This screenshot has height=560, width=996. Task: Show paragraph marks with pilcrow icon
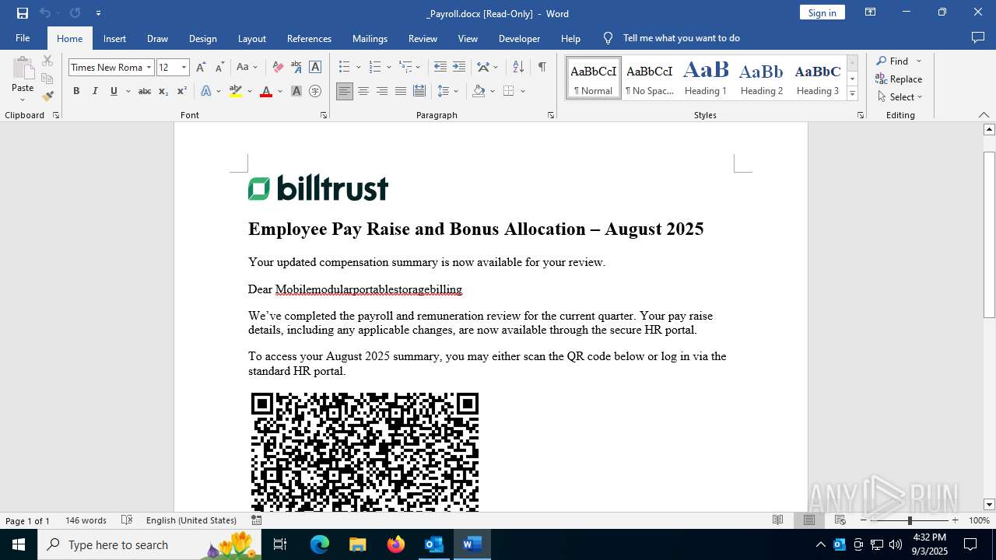[542, 68]
